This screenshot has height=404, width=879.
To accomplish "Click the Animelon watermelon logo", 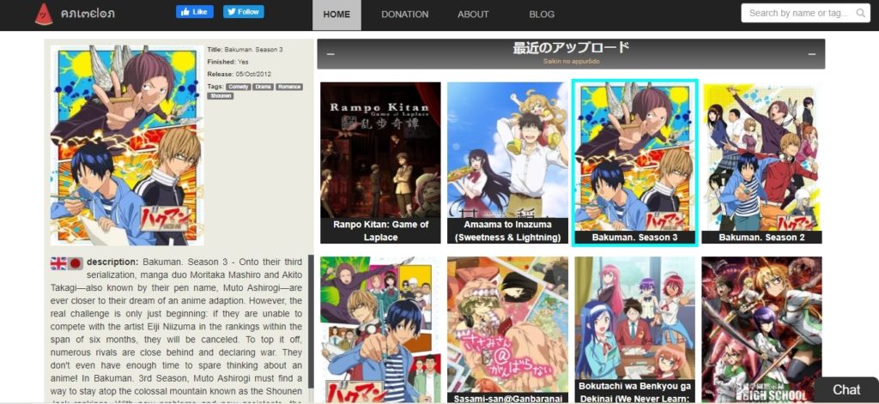I will [43, 14].
